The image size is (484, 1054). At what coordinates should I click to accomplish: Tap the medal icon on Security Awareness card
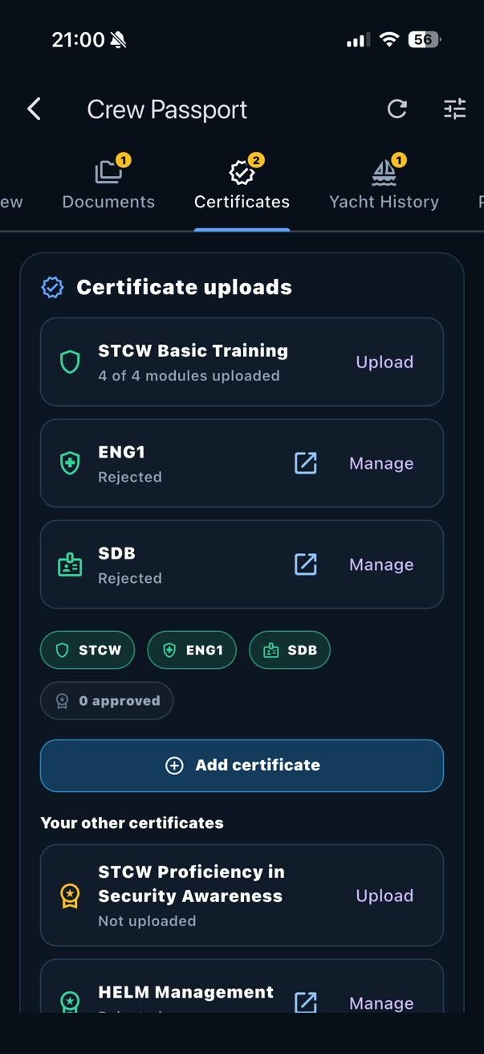70,896
